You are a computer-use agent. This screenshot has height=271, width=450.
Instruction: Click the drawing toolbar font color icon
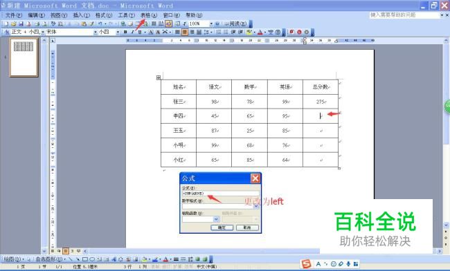165,259
